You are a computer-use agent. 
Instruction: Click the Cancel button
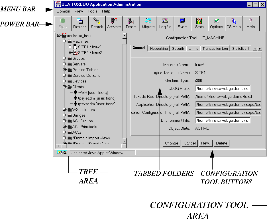(x=190, y=143)
